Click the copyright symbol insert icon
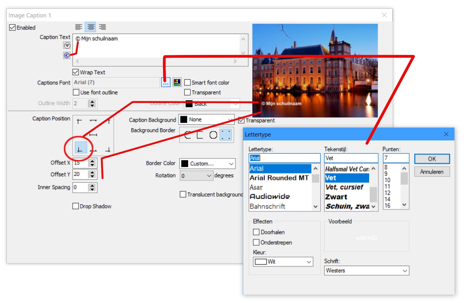This screenshot has width=466, height=303. pyautogui.click(x=67, y=55)
